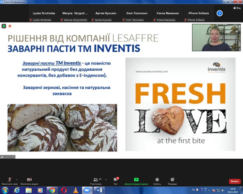
Task: Click the RU language indicator in tray
Action: 193,189
